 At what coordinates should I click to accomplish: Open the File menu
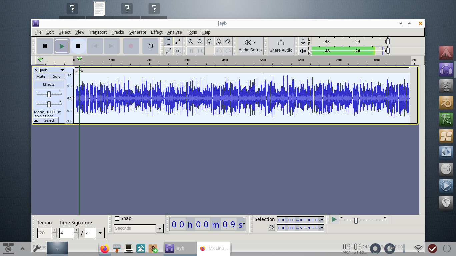point(38,32)
